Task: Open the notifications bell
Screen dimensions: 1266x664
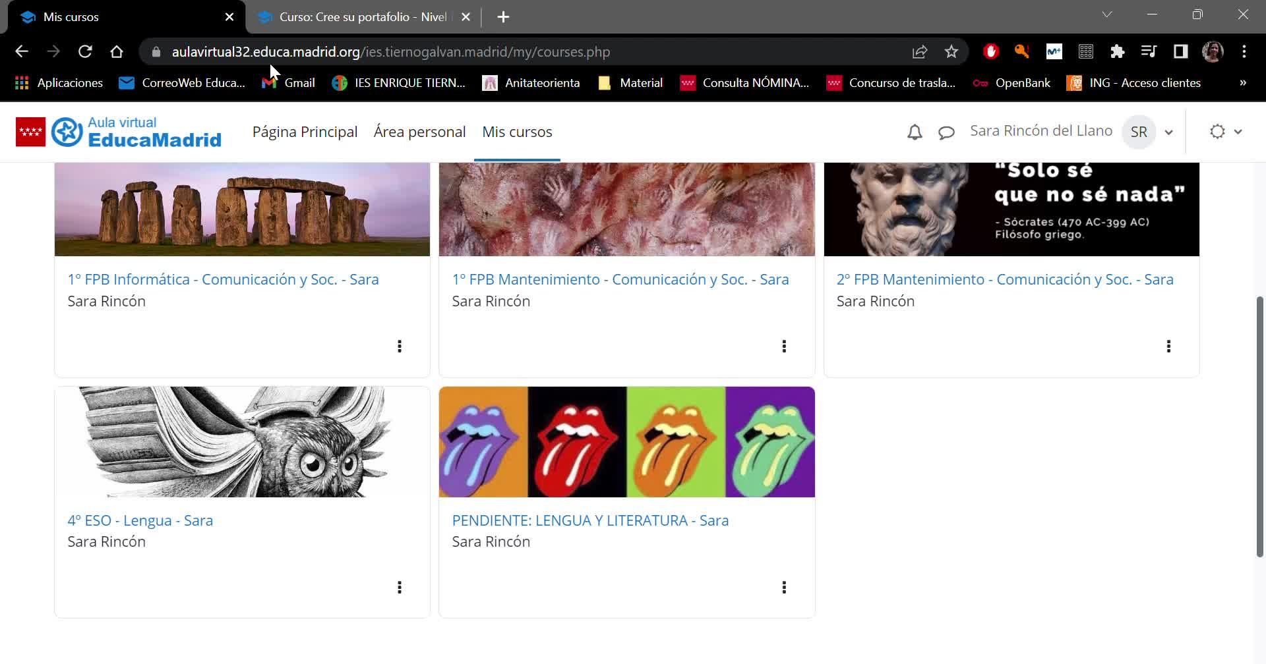Action: [x=915, y=132]
